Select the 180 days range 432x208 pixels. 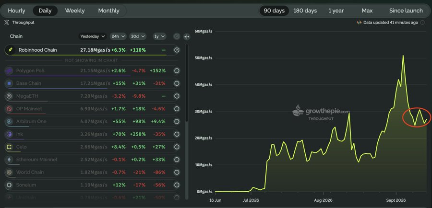305,11
